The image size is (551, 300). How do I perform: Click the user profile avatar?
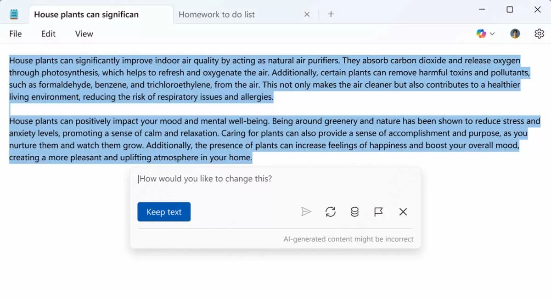(x=515, y=34)
